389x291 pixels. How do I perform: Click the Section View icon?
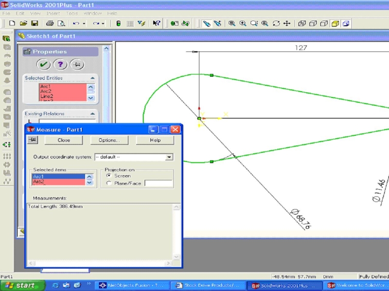(x=346, y=24)
